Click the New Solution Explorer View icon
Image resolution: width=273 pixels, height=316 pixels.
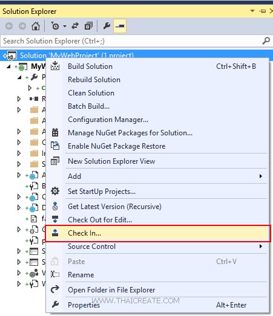[x=55, y=161]
